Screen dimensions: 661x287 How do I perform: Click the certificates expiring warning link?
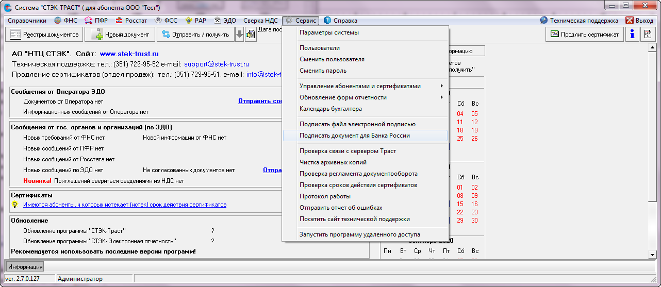click(x=125, y=205)
